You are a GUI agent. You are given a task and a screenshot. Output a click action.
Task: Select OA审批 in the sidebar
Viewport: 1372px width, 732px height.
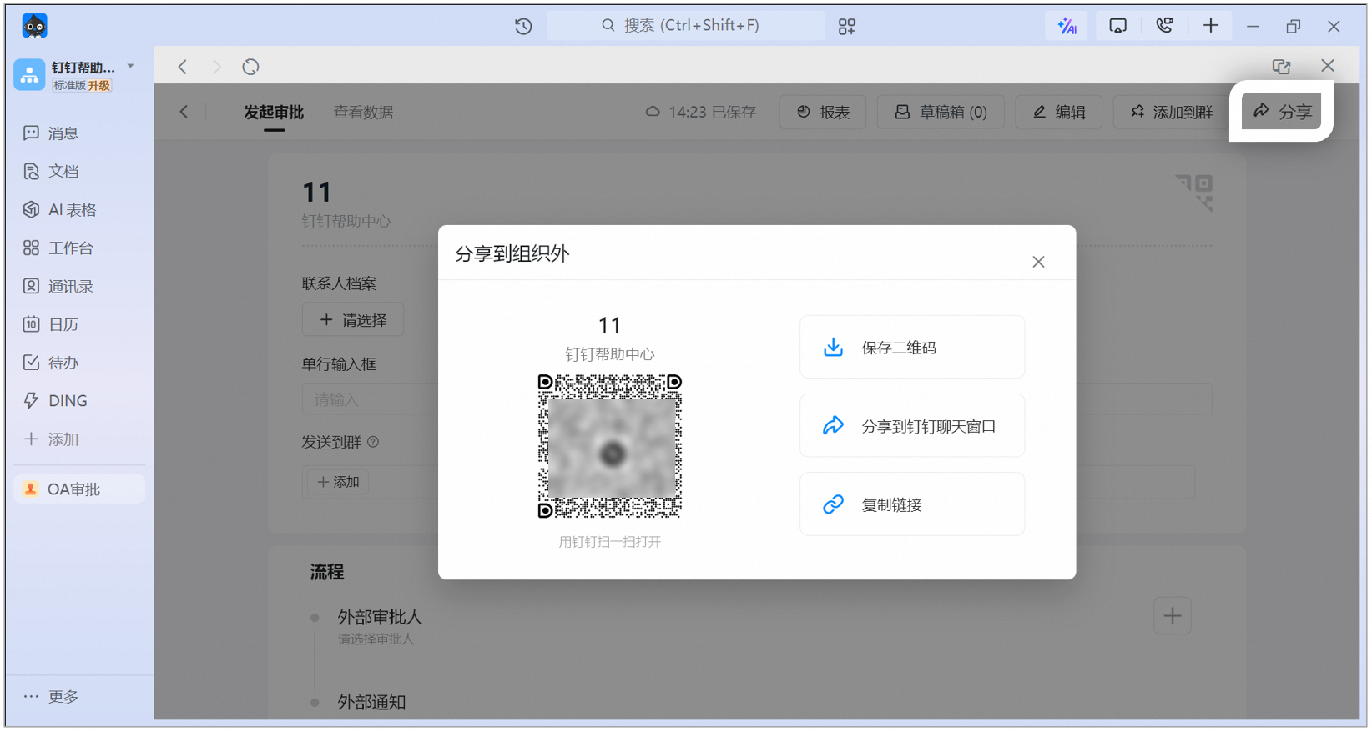click(79, 489)
